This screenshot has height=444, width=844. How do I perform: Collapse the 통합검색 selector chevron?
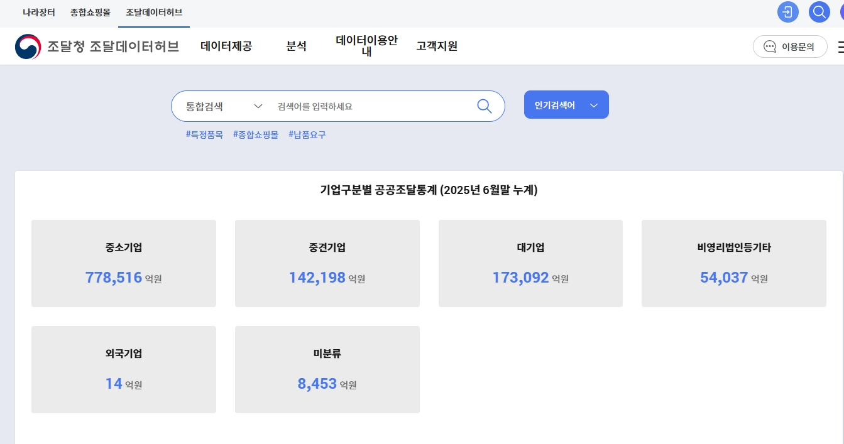pyautogui.click(x=258, y=106)
